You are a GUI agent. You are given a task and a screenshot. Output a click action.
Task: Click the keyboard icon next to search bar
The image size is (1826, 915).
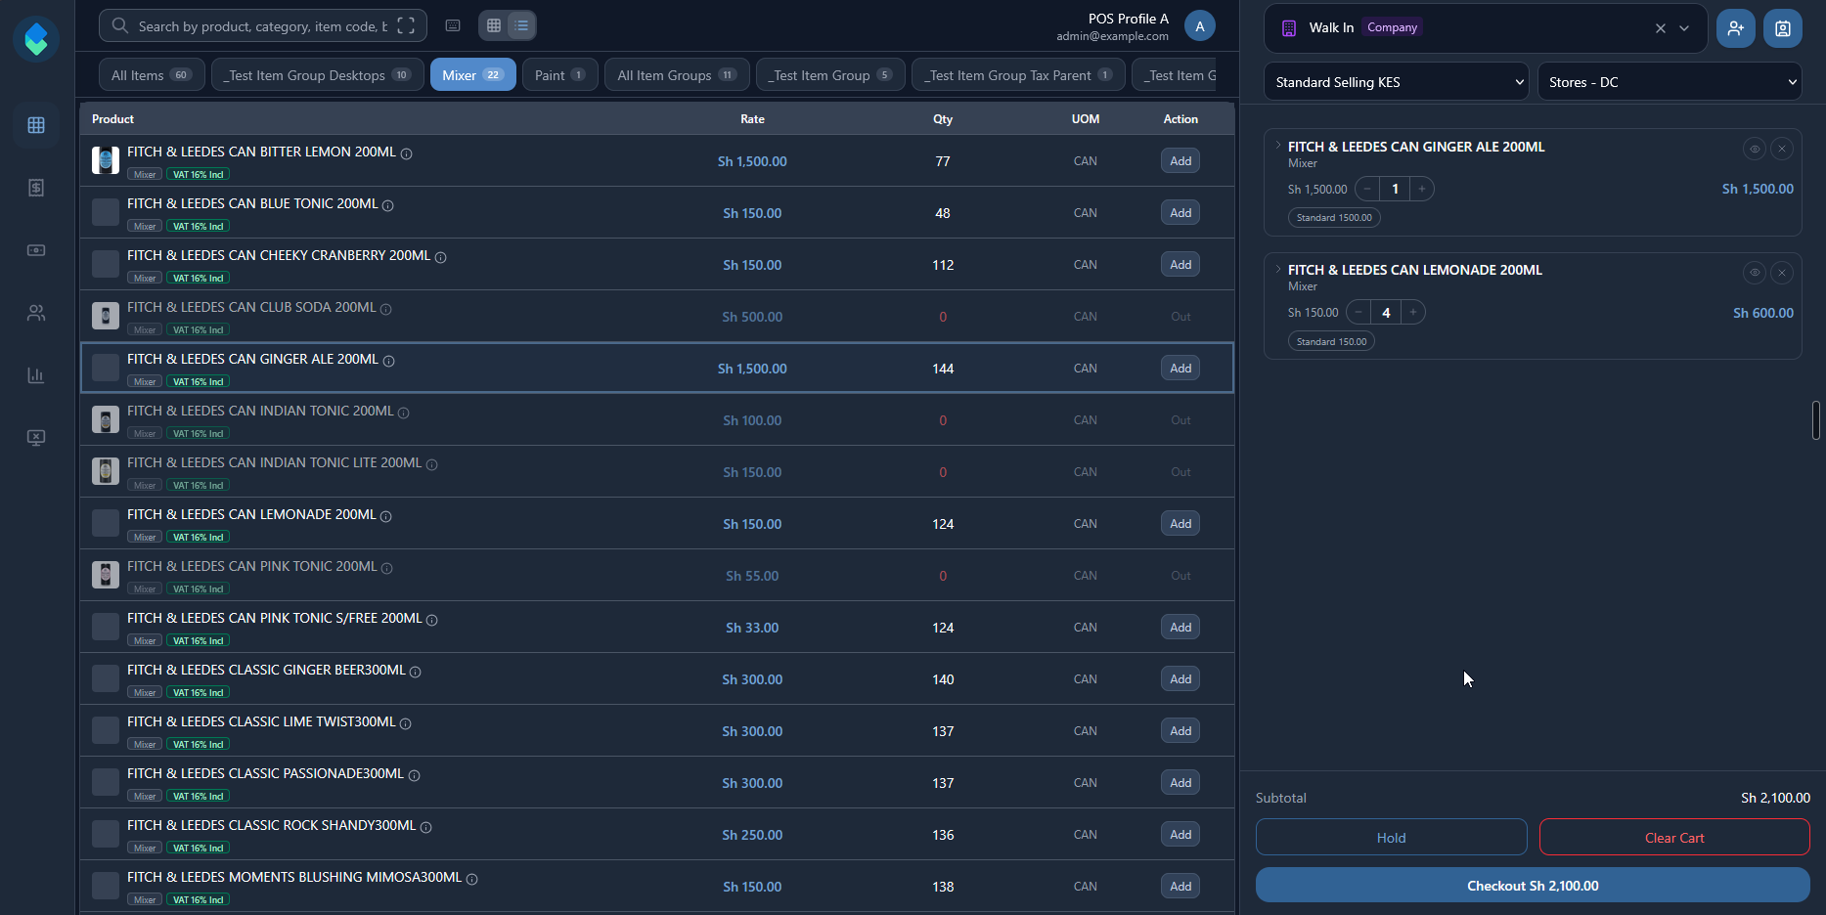(x=453, y=25)
